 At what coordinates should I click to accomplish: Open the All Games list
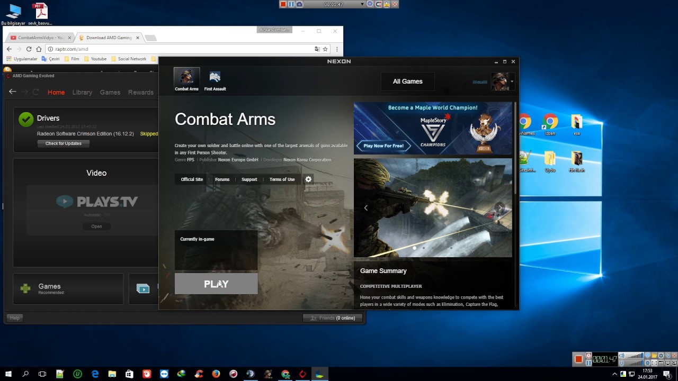click(408, 81)
